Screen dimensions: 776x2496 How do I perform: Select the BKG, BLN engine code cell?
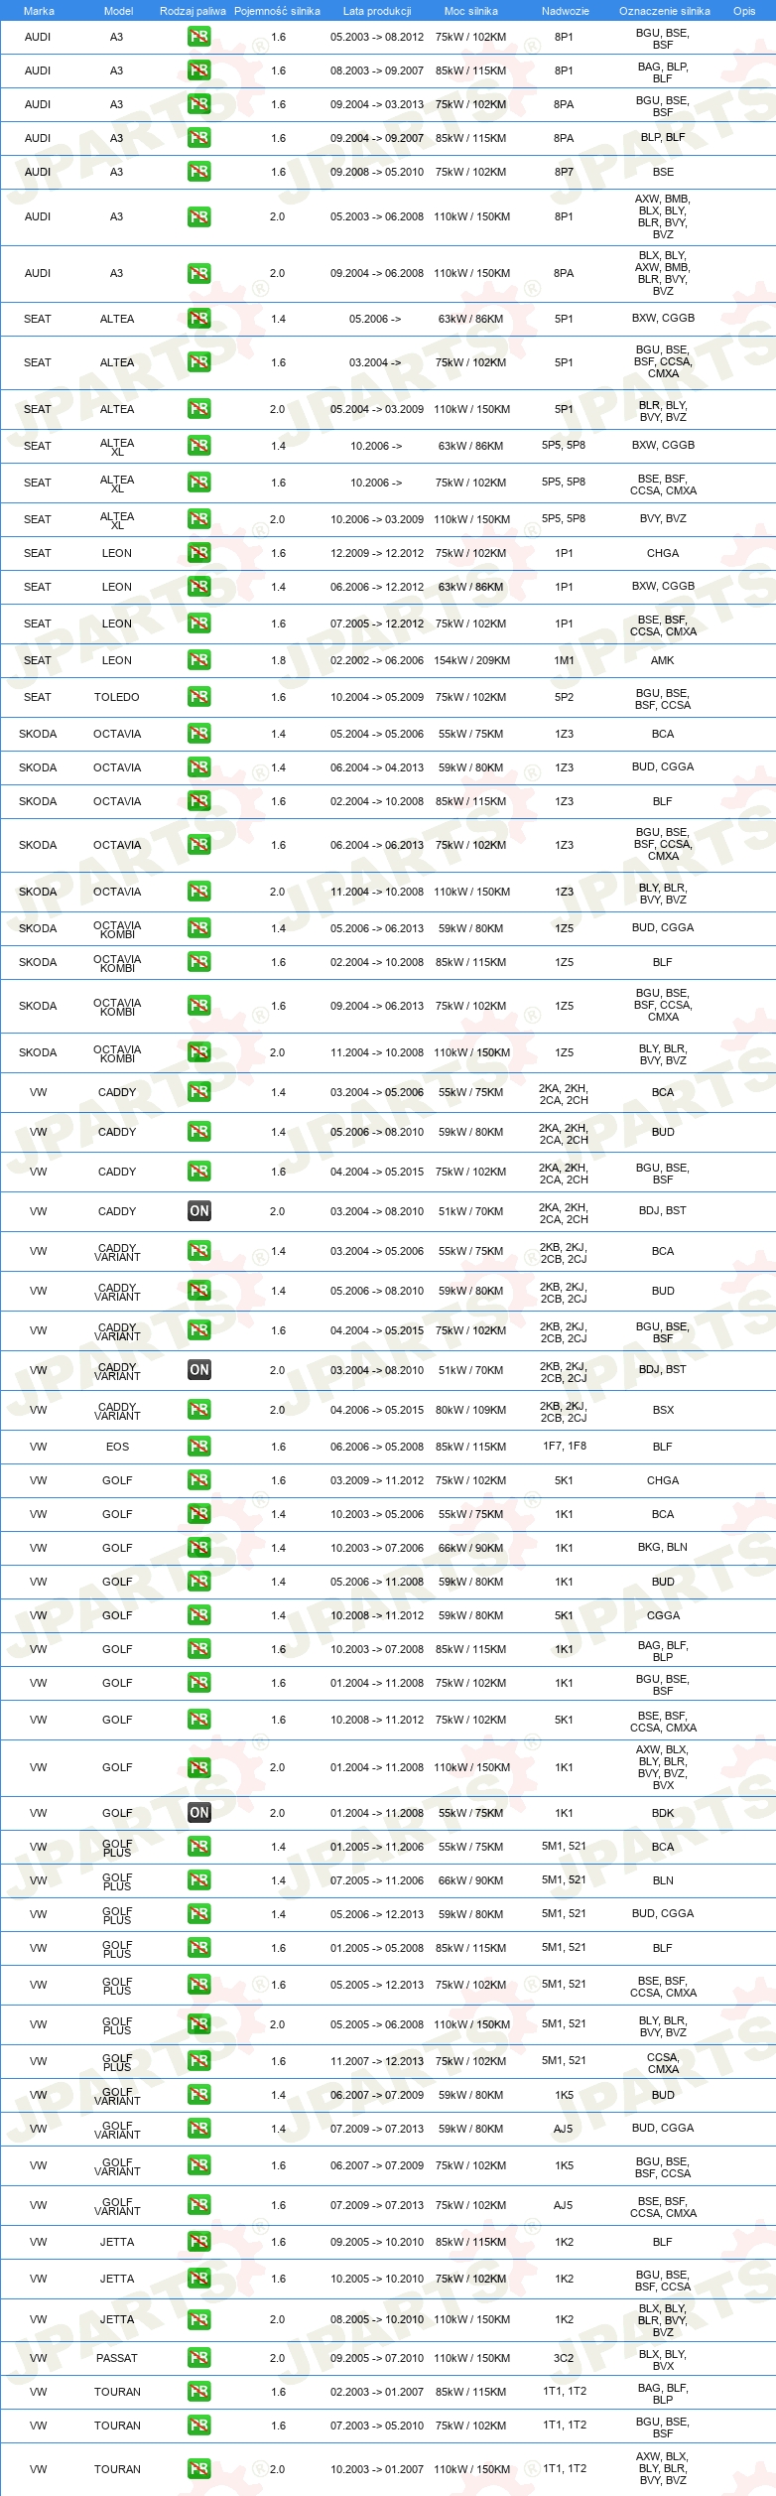click(663, 1548)
